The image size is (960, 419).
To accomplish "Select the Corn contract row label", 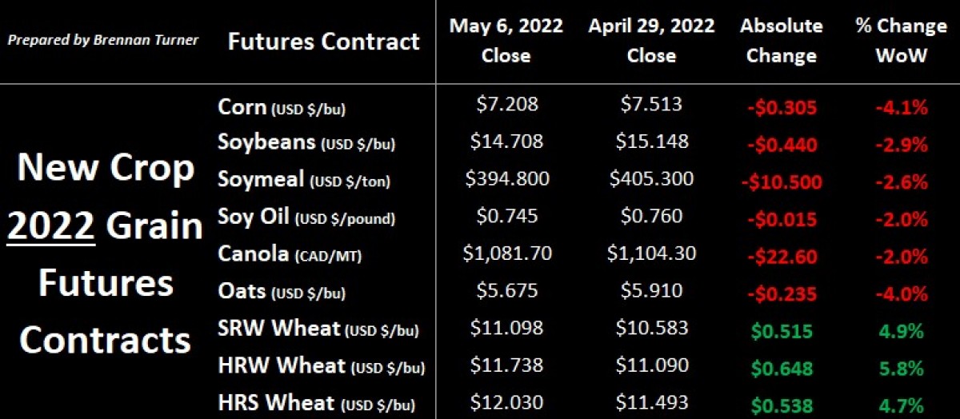I will point(282,106).
